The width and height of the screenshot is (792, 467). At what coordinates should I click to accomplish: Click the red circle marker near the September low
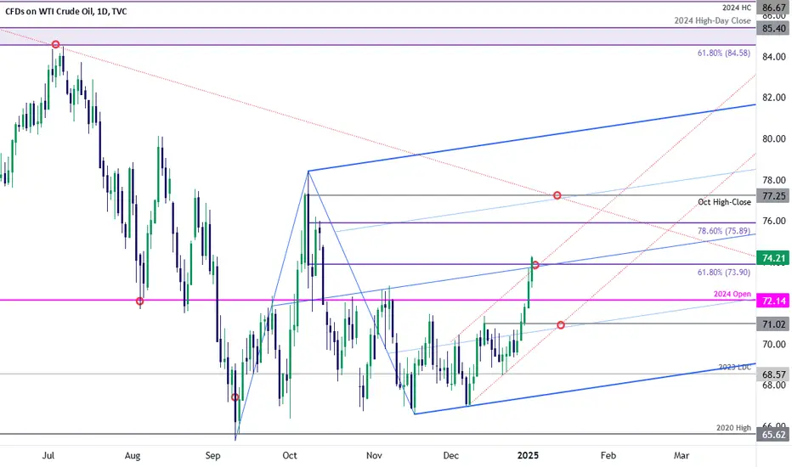click(235, 398)
